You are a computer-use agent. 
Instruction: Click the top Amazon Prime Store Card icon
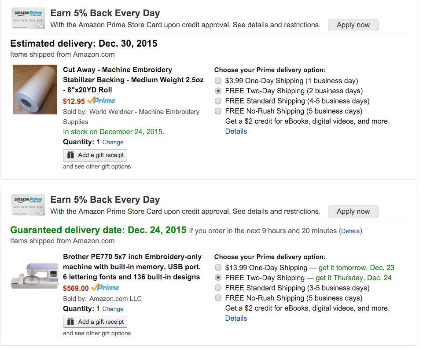(x=28, y=19)
